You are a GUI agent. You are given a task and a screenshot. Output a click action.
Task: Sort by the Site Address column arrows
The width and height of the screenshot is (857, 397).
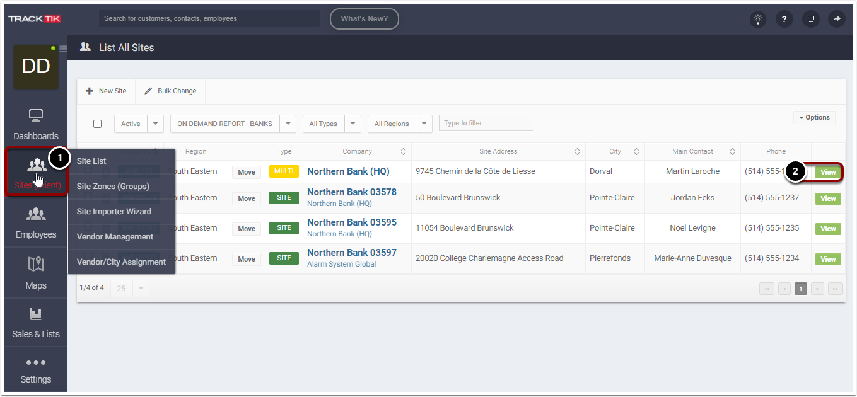[x=577, y=152]
